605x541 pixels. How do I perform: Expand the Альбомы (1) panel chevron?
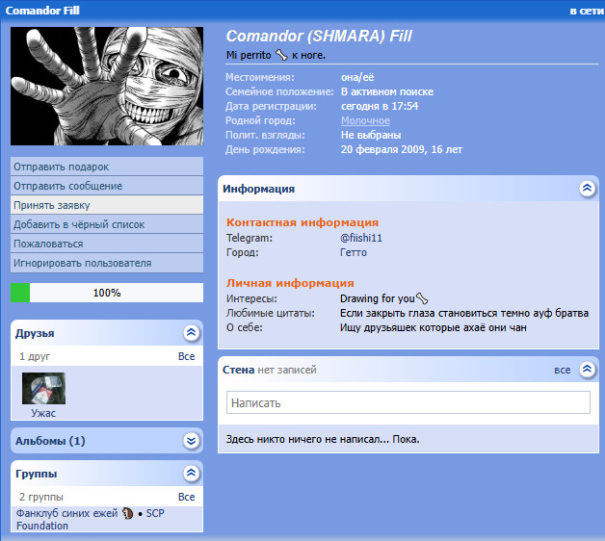click(x=192, y=440)
